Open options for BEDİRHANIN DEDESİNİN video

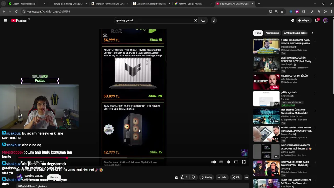coord(315,58)
